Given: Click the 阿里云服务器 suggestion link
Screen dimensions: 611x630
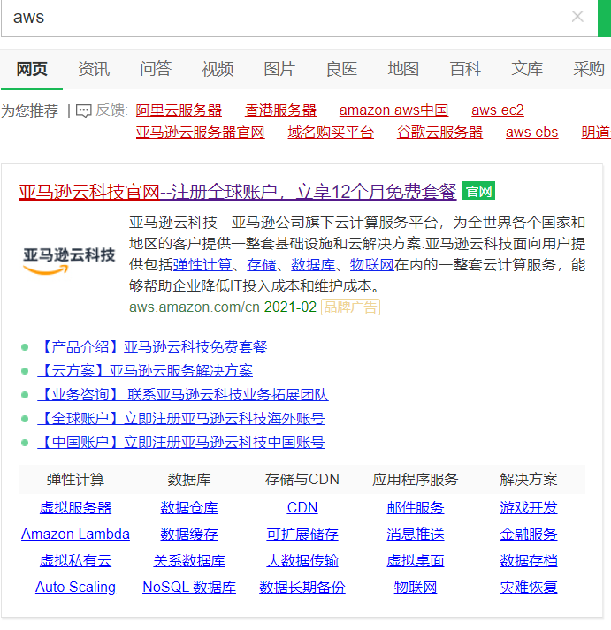Looking at the screenshot, I should 179,110.
